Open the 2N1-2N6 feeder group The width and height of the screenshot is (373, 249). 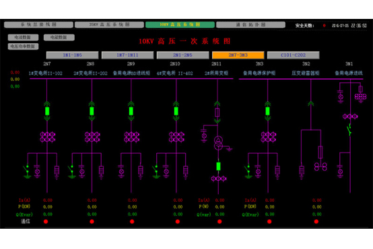[182, 55]
